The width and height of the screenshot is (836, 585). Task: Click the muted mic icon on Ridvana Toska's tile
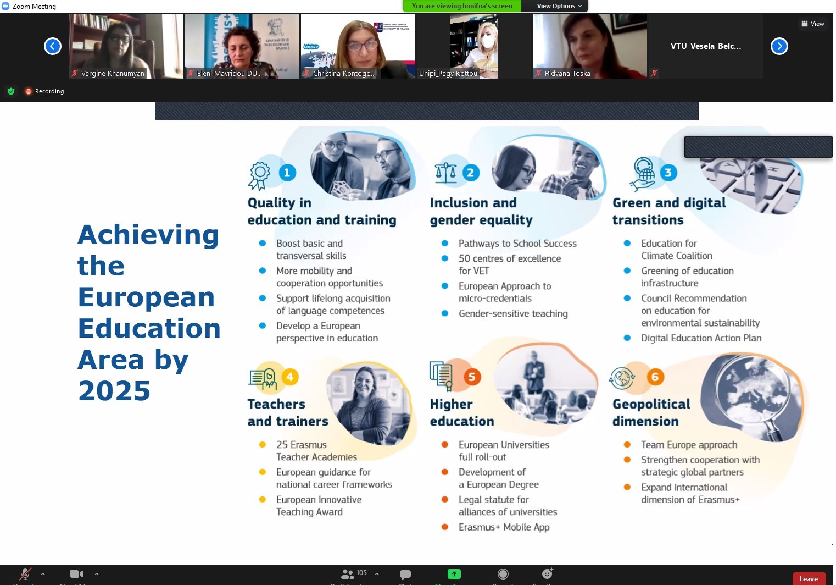[539, 73]
